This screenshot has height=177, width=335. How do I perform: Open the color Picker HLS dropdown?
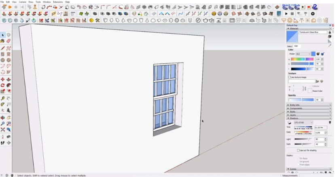click(303, 54)
